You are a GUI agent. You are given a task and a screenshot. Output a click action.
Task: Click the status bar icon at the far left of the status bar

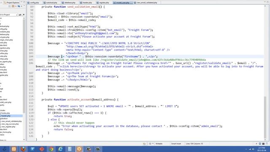tap(144, 144)
